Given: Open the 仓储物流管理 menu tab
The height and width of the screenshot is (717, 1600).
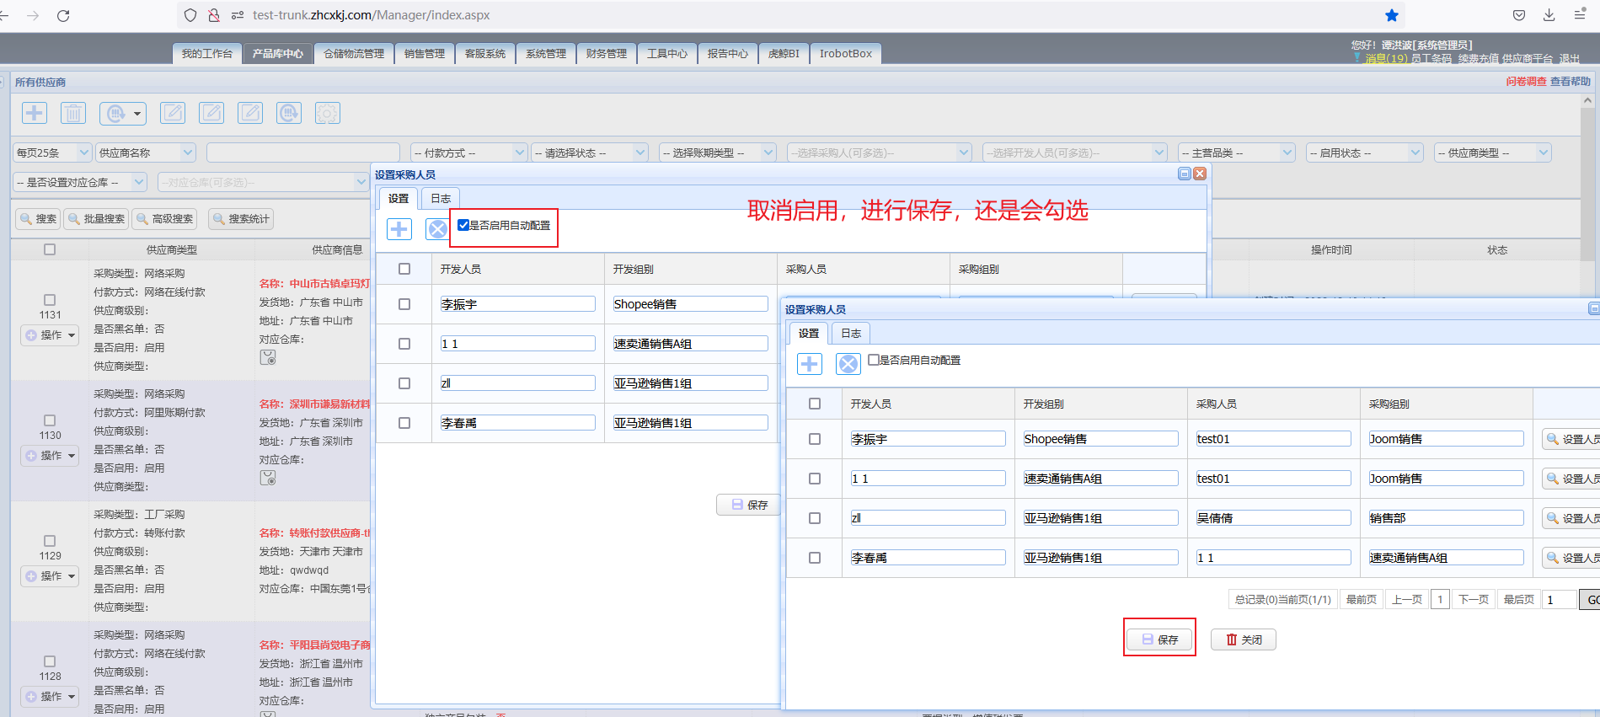Looking at the screenshot, I should coord(354,53).
